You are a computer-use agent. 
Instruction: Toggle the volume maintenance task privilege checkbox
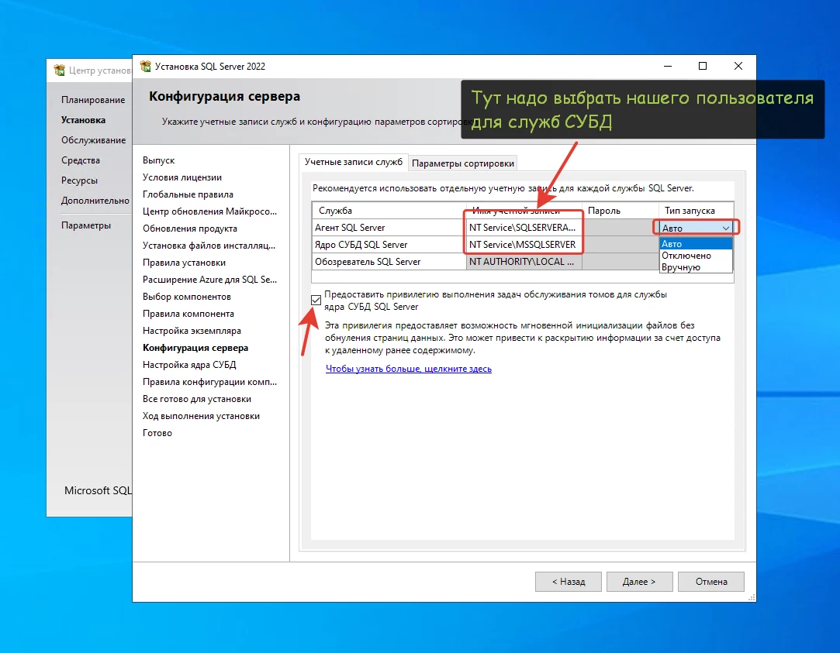[x=316, y=301]
